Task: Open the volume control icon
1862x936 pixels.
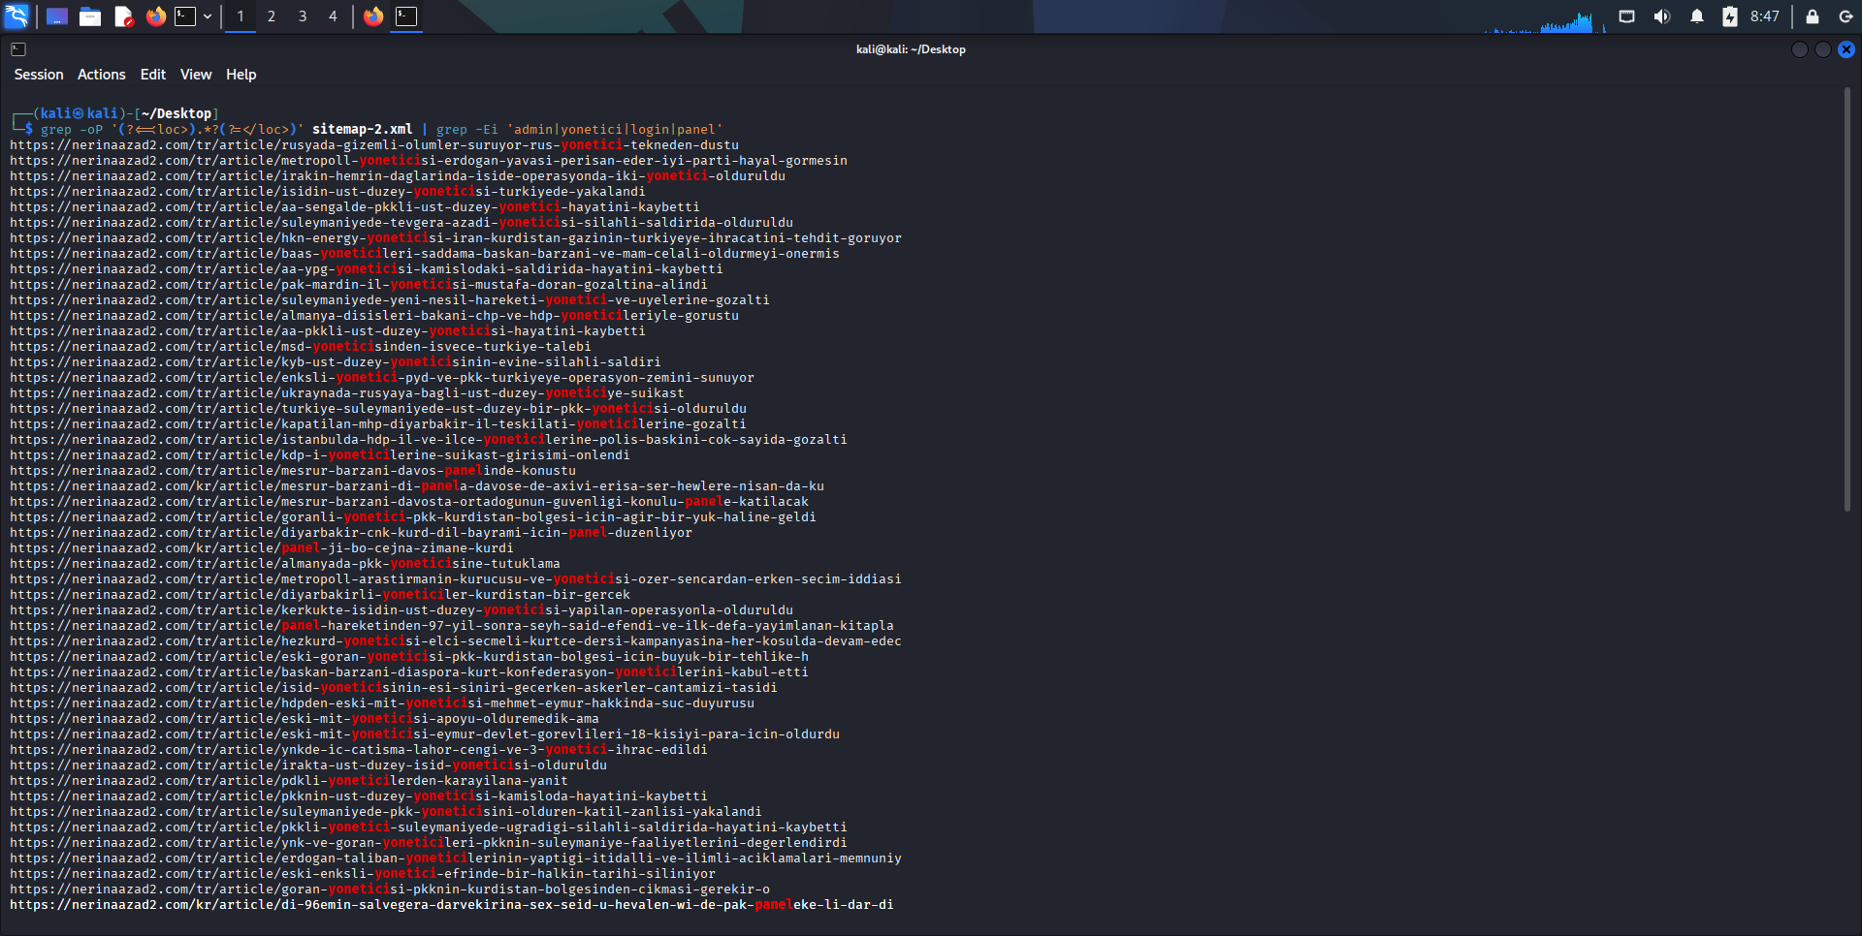Action: point(1662,16)
